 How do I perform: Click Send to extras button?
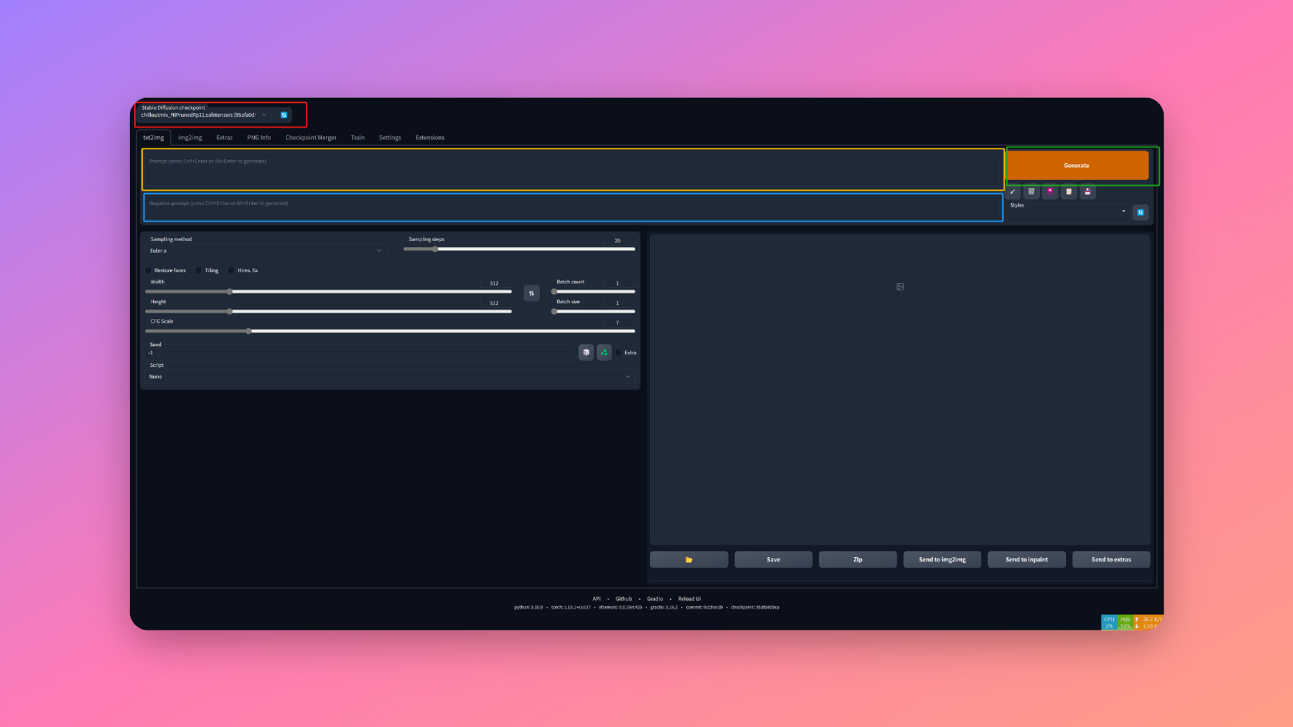point(1111,560)
